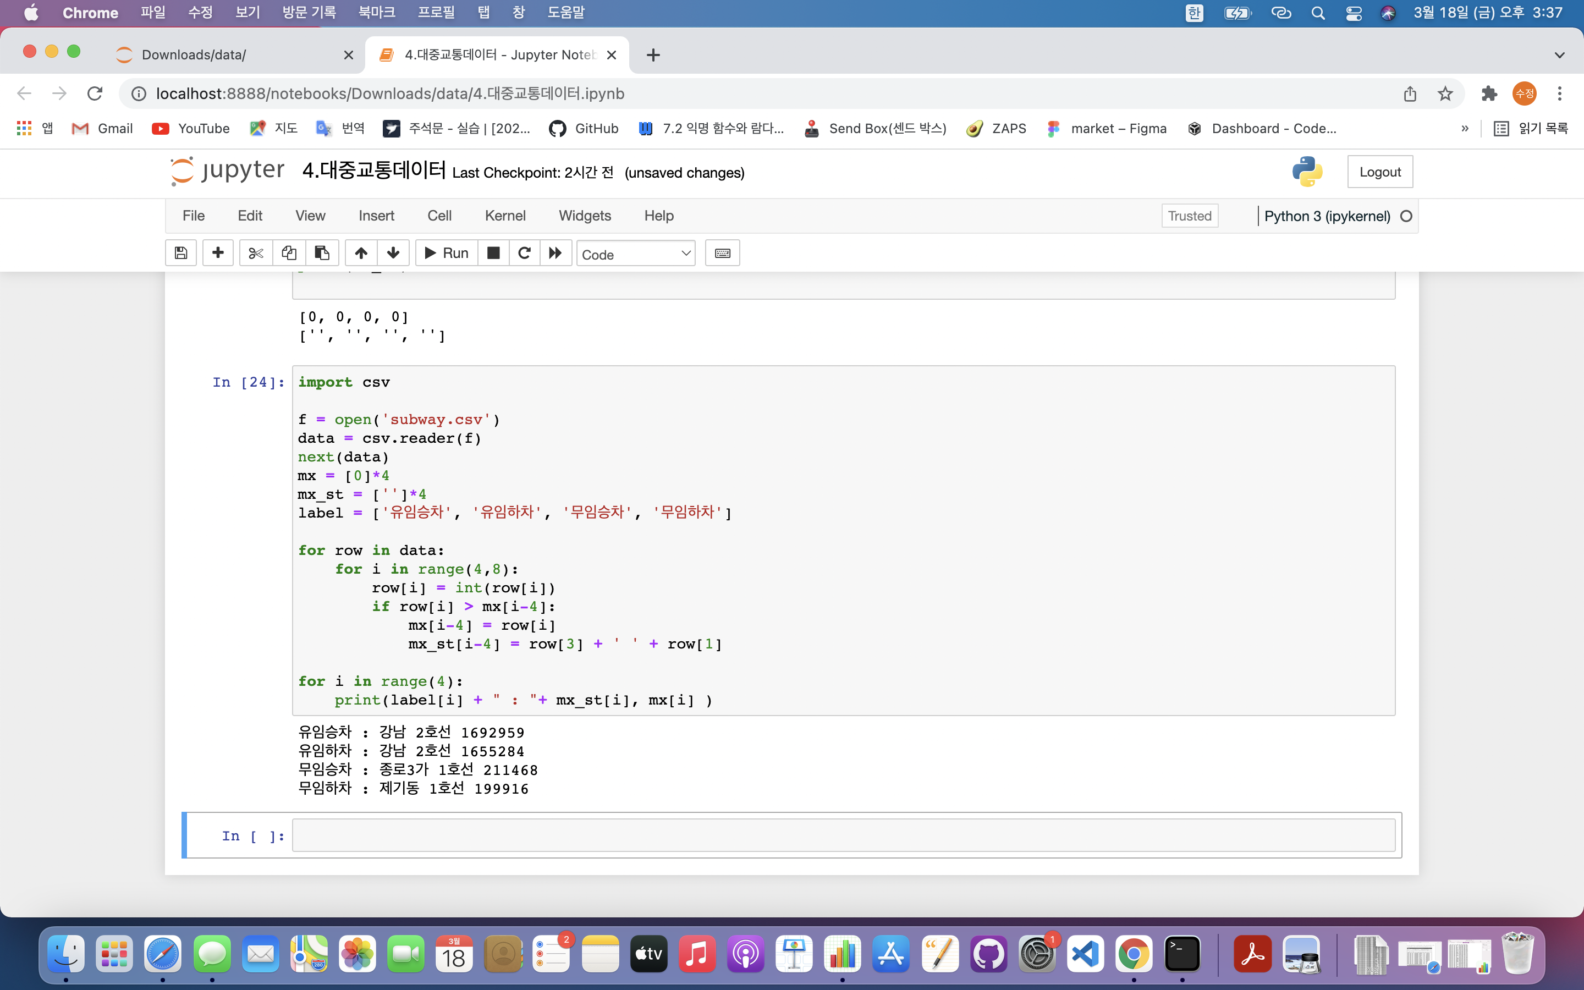
Task: Click the Logout button
Action: click(x=1379, y=172)
